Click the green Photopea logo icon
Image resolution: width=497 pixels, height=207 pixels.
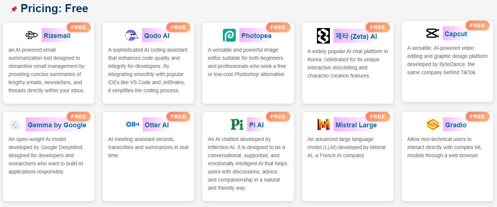point(229,35)
